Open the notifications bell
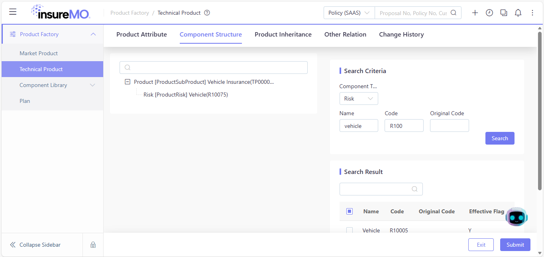This screenshot has width=544, height=257. 518,13
